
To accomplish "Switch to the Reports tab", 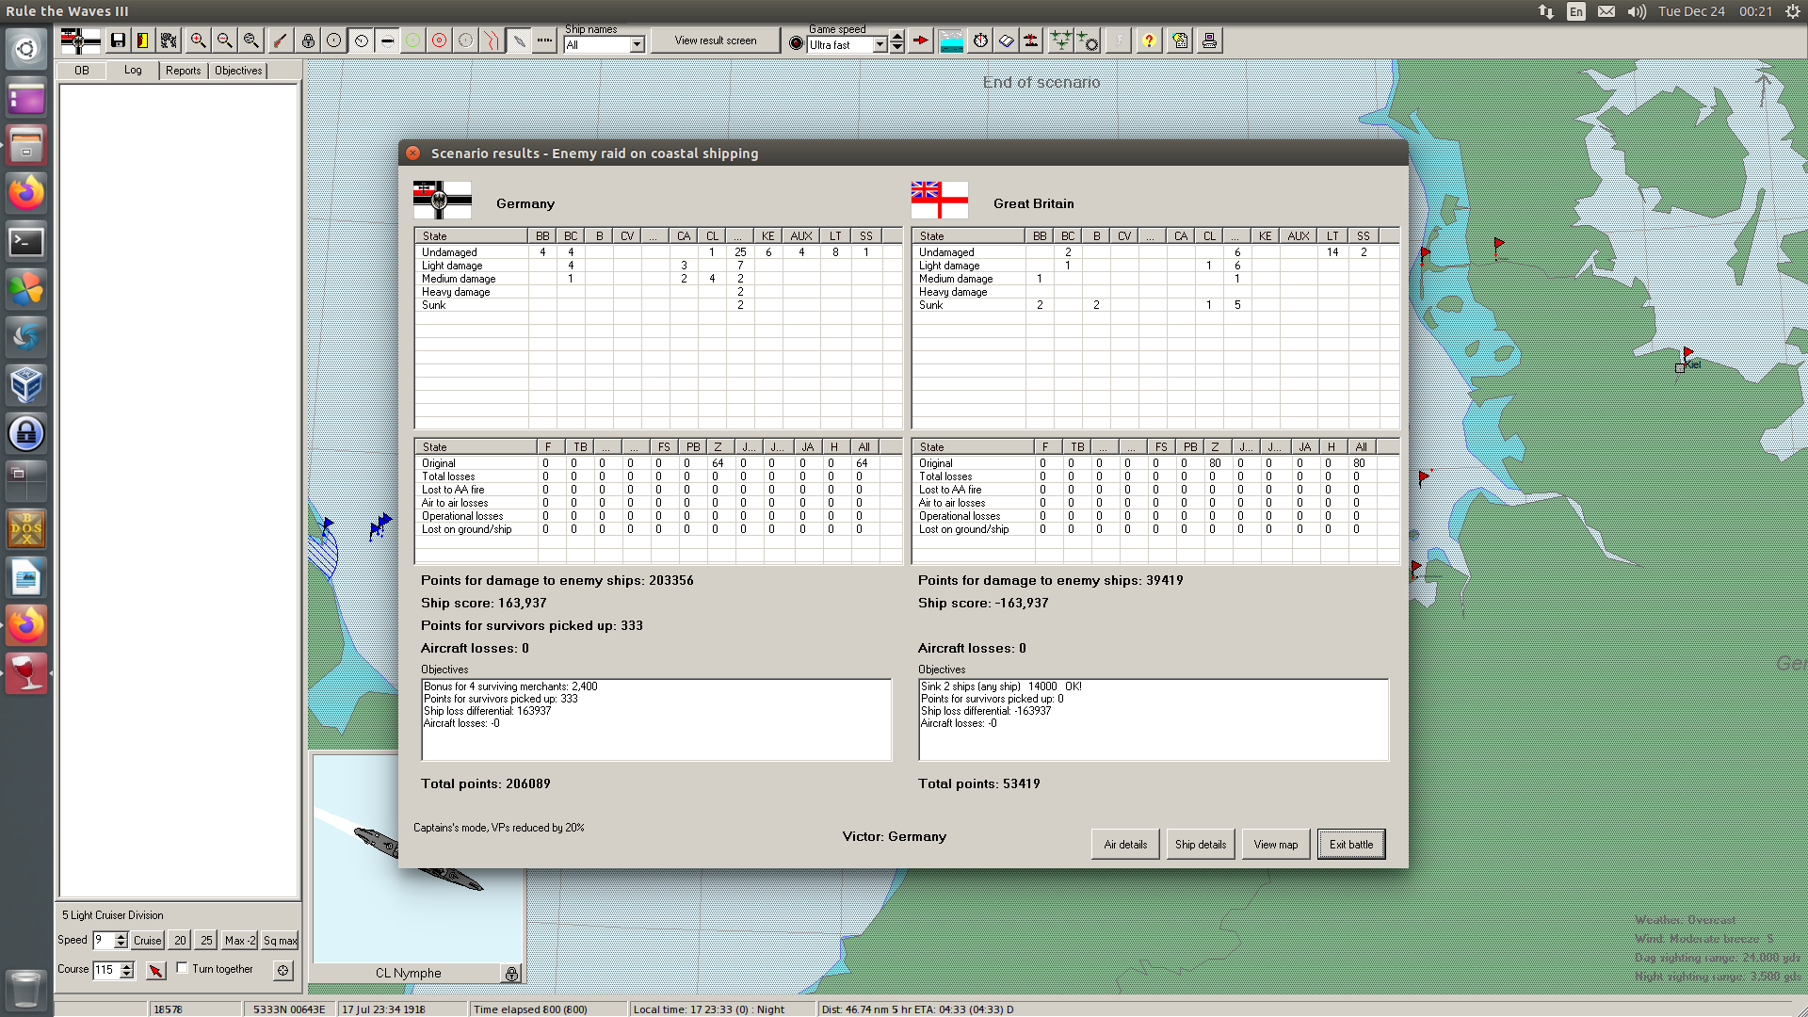I will coord(183,71).
